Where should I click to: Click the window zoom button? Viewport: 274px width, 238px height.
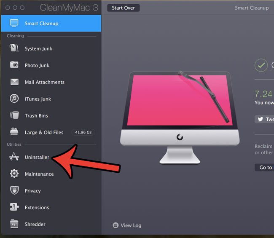point(22,8)
